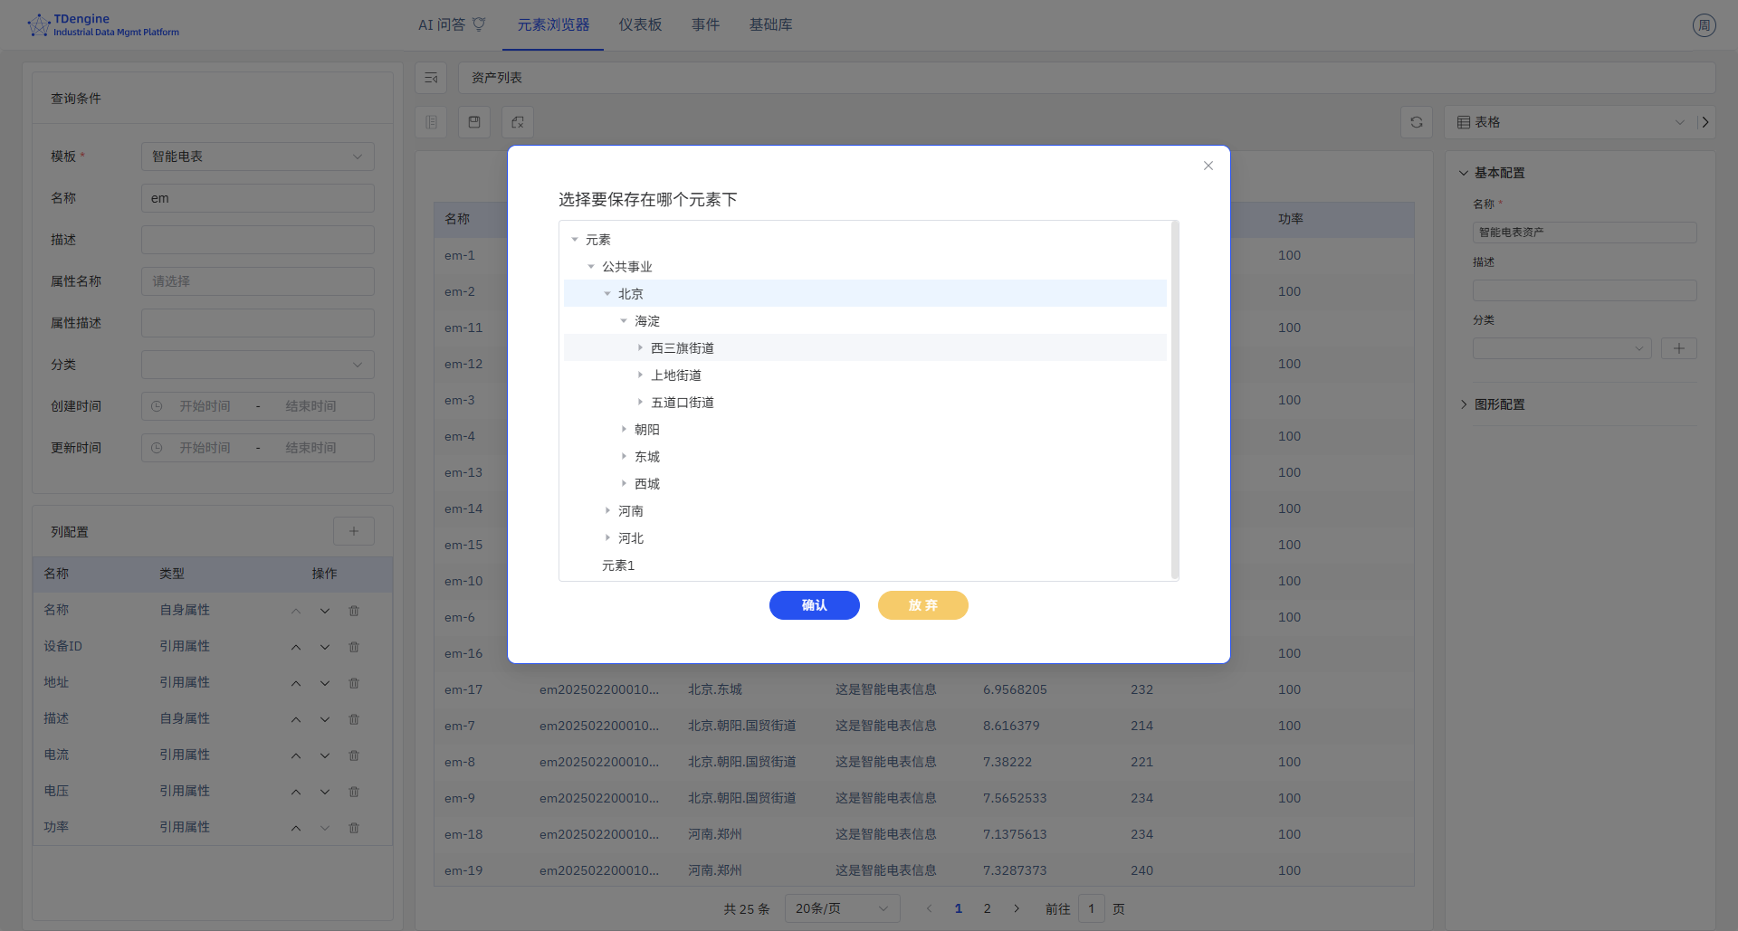Collapse the right panel with the arrow icon
The height and width of the screenshot is (931, 1738).
1705,121
